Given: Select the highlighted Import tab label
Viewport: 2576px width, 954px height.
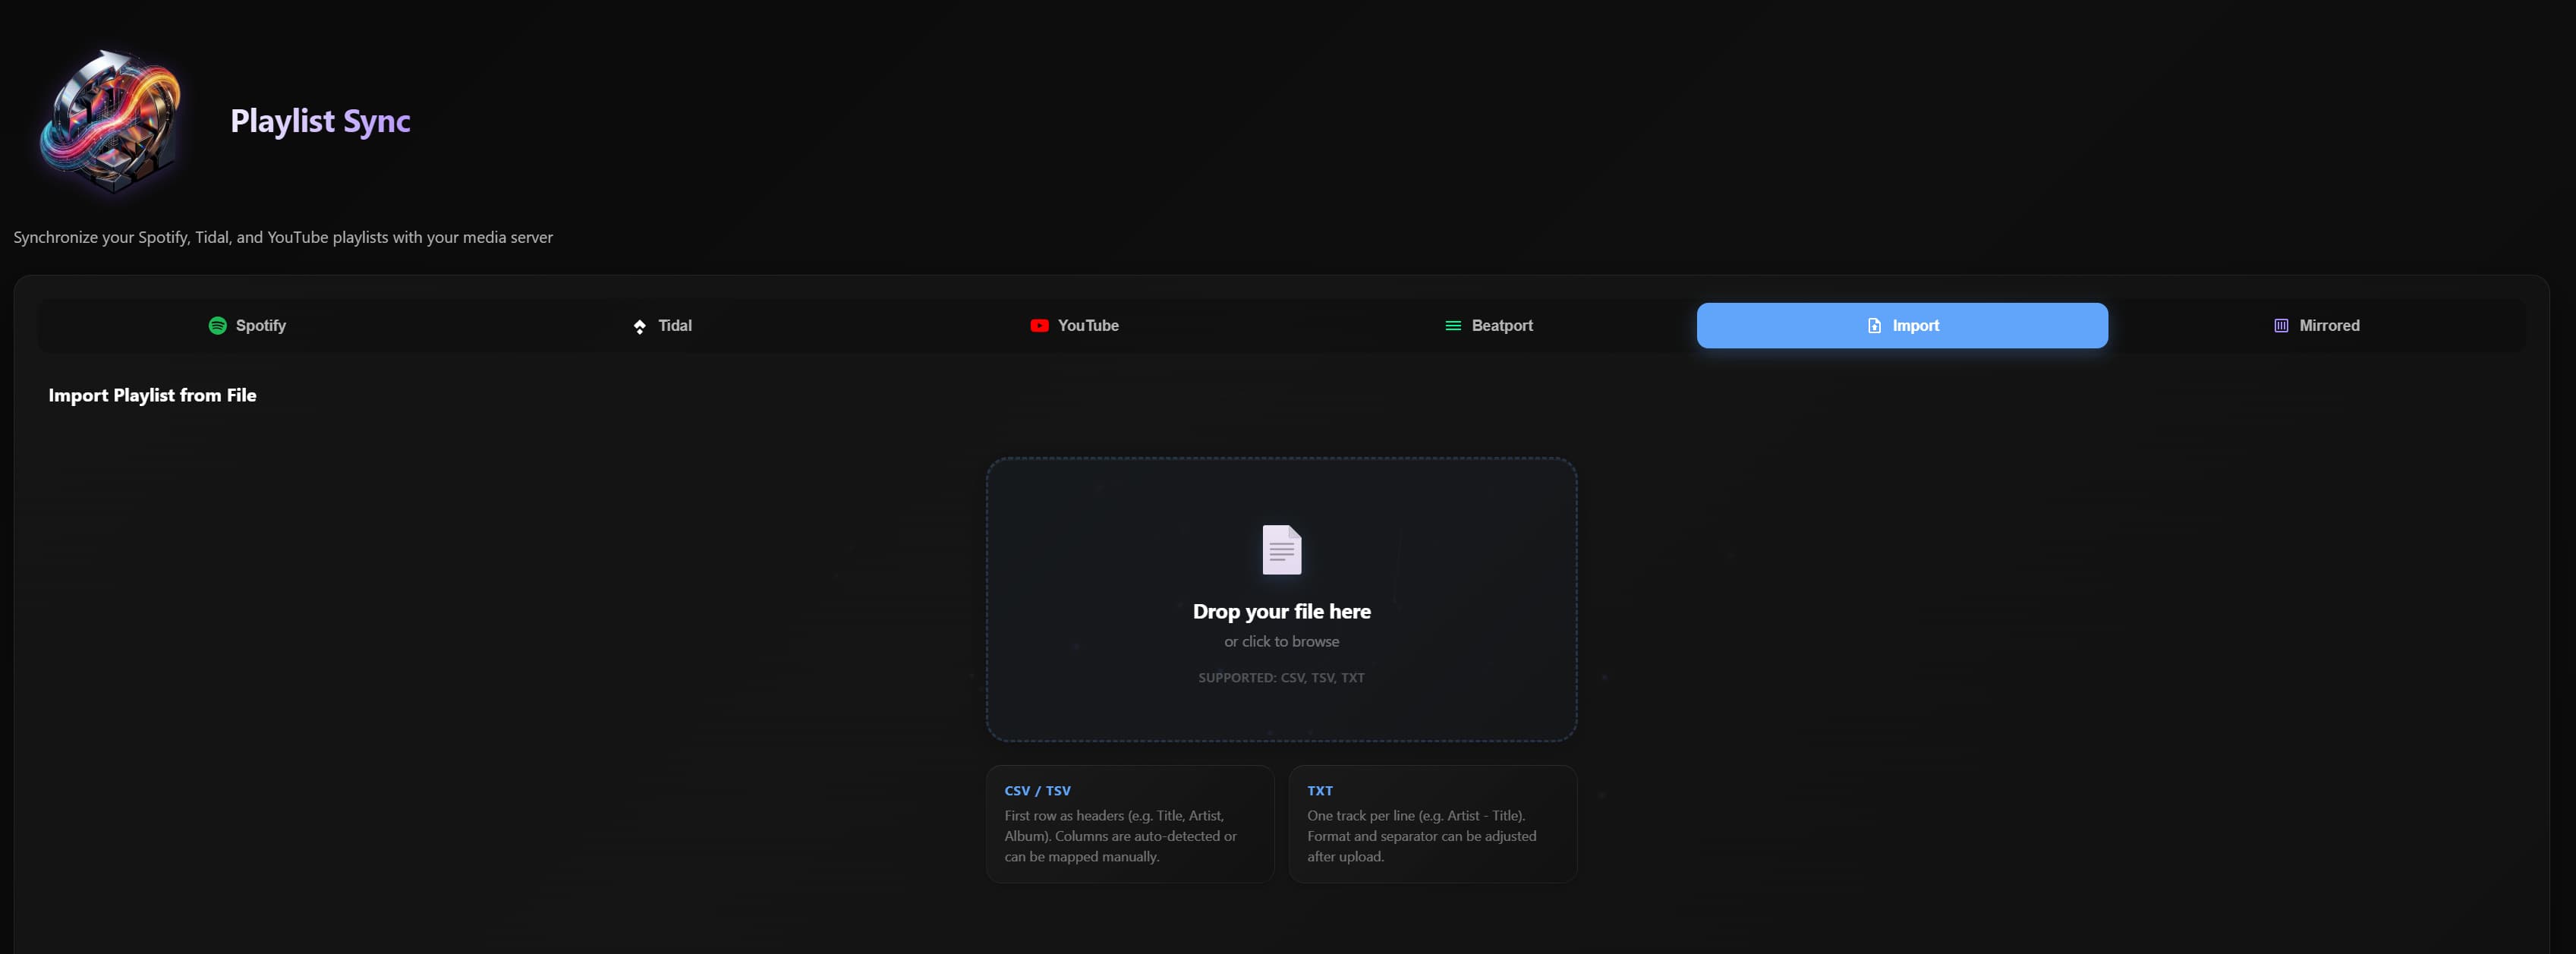Looking at the screenshot, I should 1915,326.
